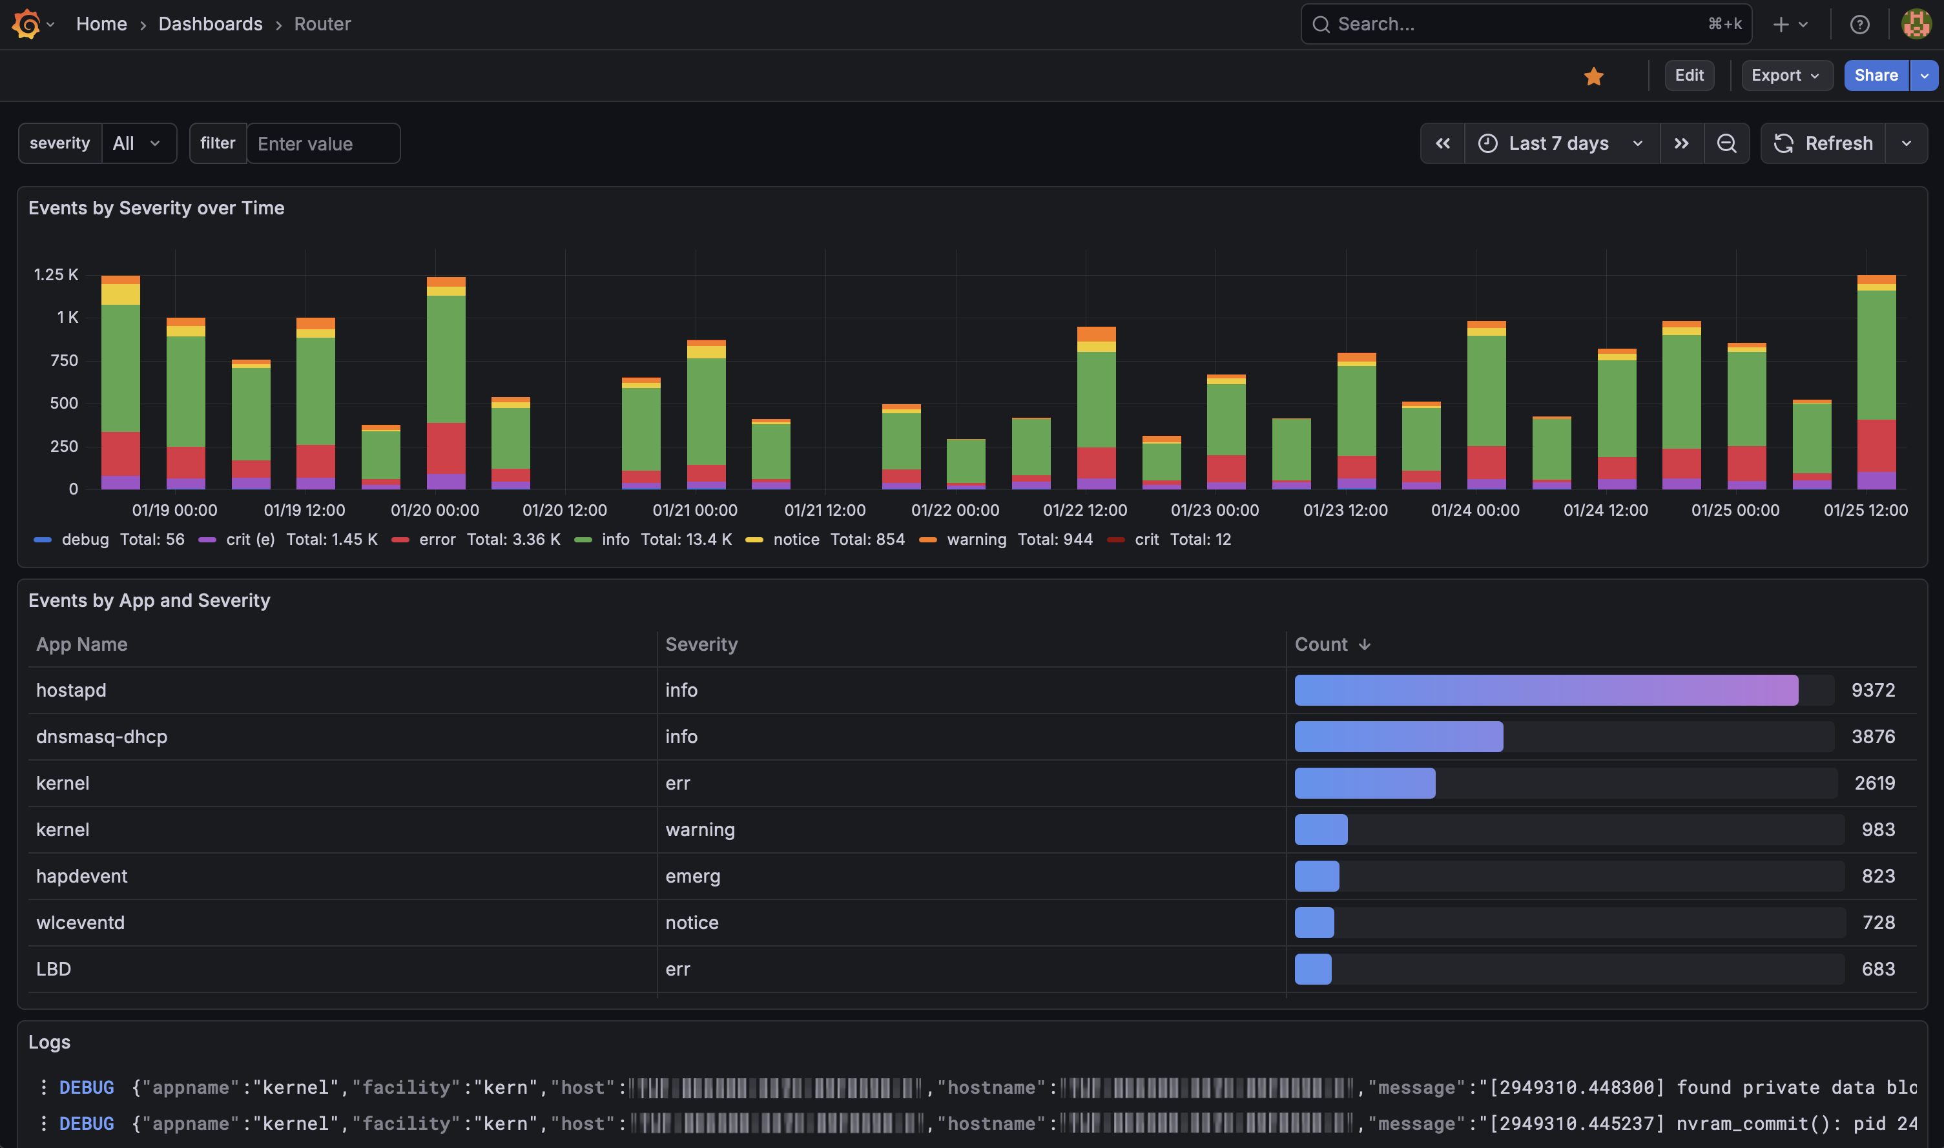The width and height of the screenshot is (1944, 1148).
Task: Click the filter Enter value field
Action: tap(322, 144)
